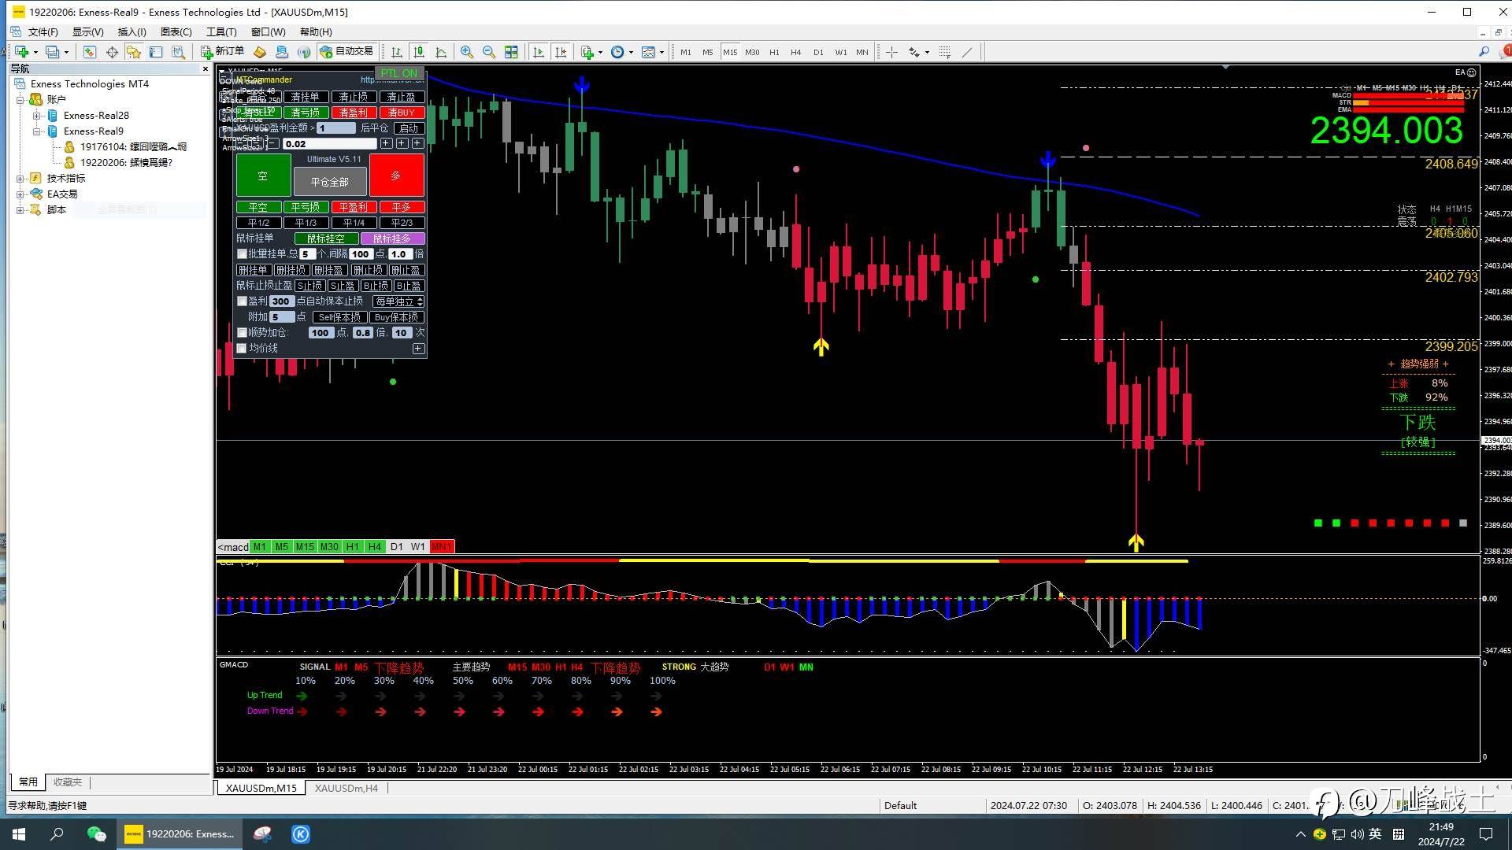The image size is (1512, 850).
Task: Select the crosshair cursor tool
Action: click(x=891, y=52)
